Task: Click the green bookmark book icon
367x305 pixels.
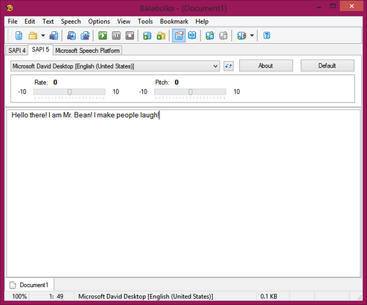Action: coord(210,36)
